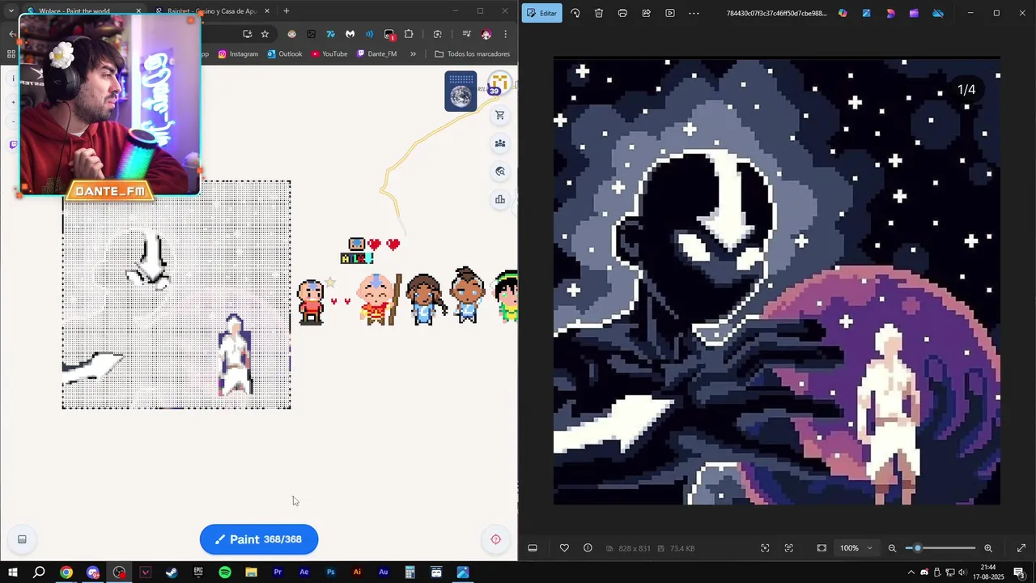Fit image to window in Photos

tap(822, 548)
